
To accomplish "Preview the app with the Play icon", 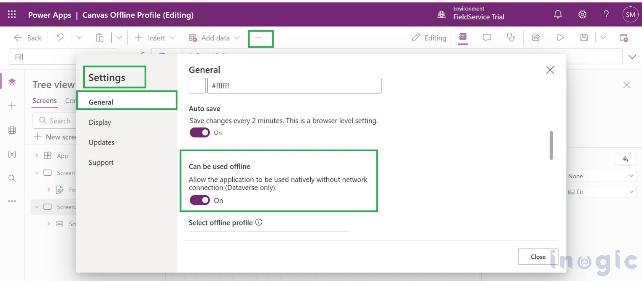I will pos(560,37).
